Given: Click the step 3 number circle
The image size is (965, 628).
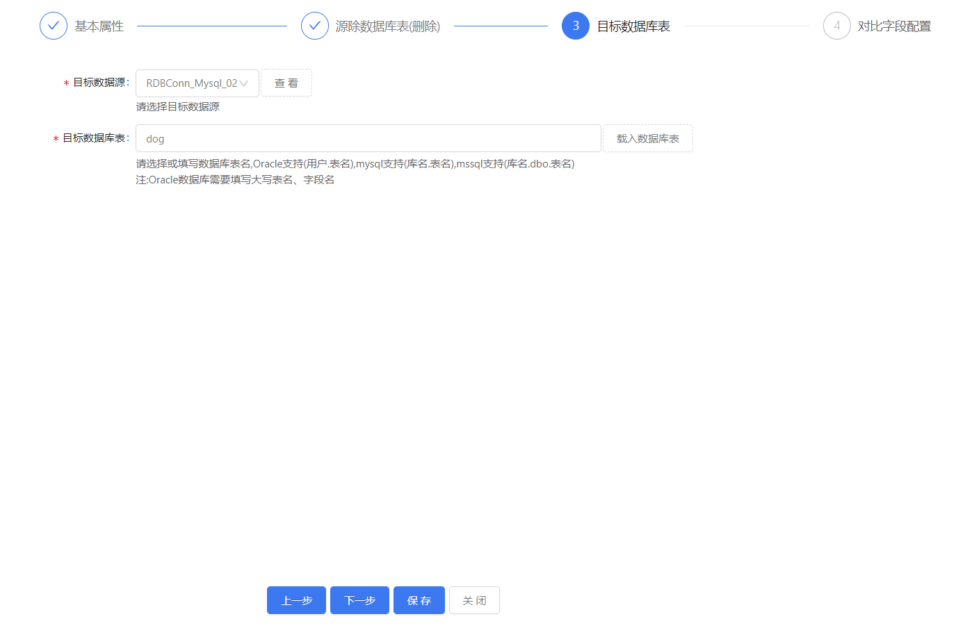Looking at the screenshot, I should click(x=575, y=26).
